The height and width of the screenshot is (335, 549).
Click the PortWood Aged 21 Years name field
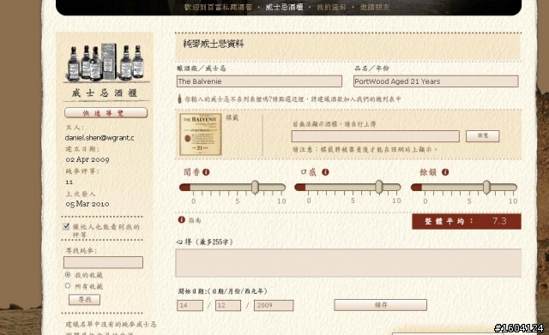pyautogui.click(x=436, y=81)
